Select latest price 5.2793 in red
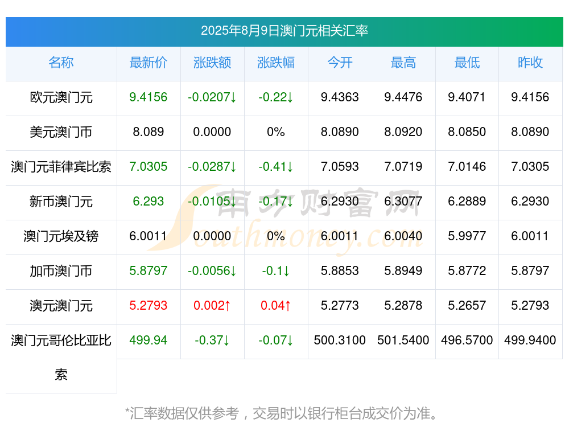Viewport: 569px width, 431px height. (x=148, y=305)
